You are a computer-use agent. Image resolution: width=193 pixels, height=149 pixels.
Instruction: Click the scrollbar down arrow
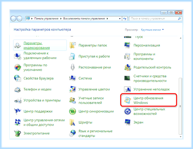coord(180,137)
